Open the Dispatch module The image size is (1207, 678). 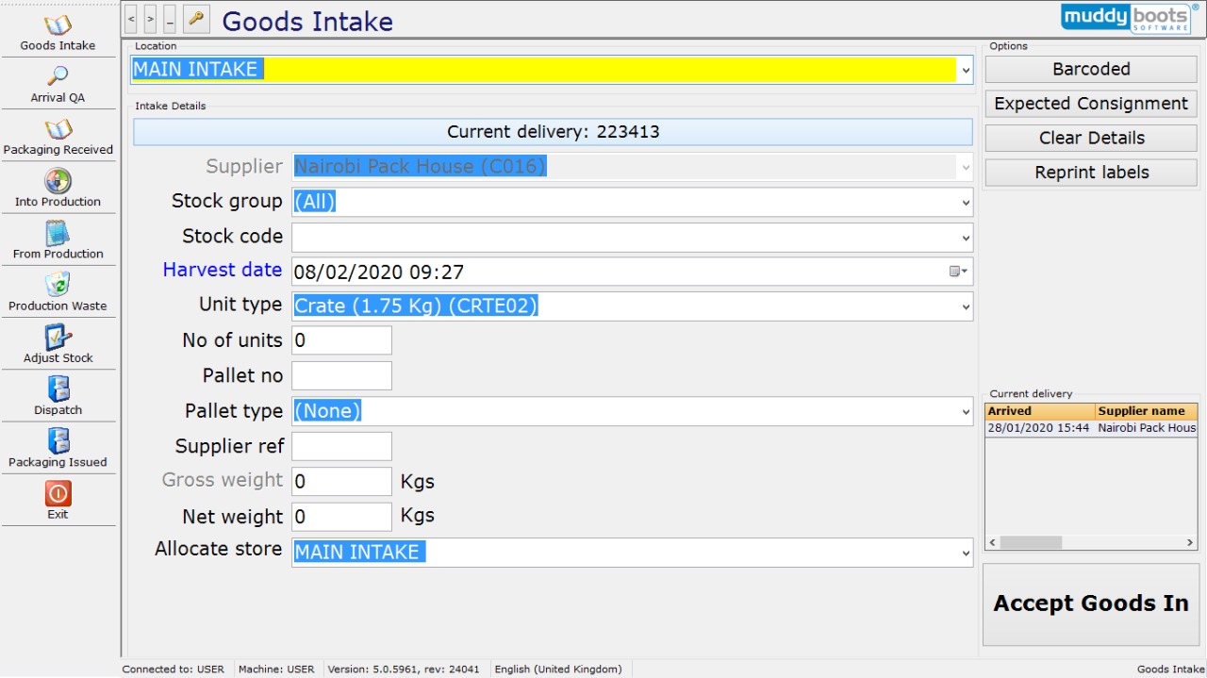click(x=58, y=396)
